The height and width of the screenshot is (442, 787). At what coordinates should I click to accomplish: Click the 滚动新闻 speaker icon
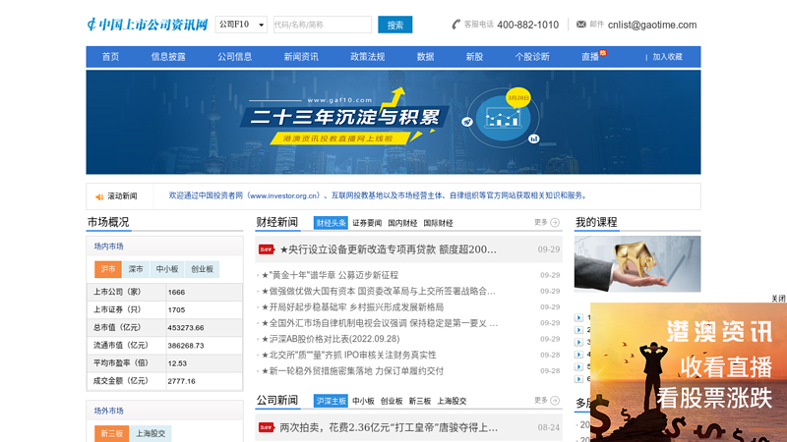click(99, 196)
